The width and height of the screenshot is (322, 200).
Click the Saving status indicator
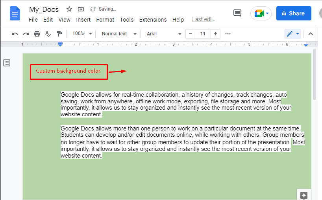coord(103,9)
